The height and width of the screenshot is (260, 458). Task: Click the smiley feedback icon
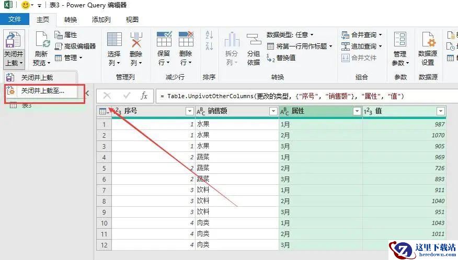(26, 5)
